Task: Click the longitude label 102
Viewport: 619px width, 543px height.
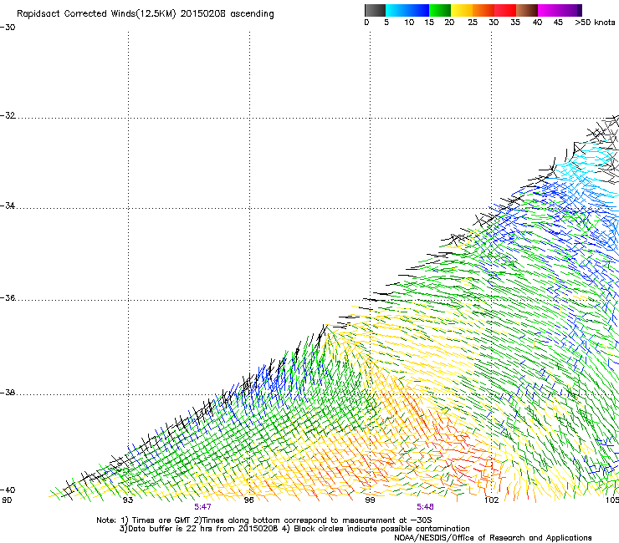Action: pyautogui.click(x=492, y=500)
